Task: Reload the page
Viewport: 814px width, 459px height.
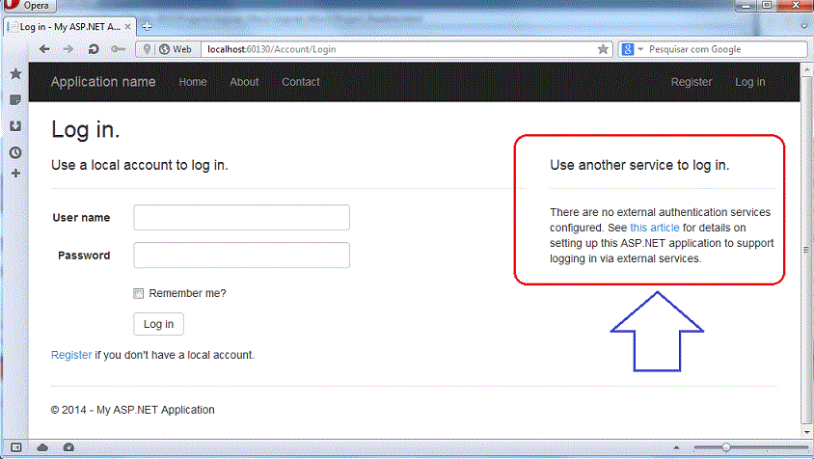Action: [x=94, y=49]
